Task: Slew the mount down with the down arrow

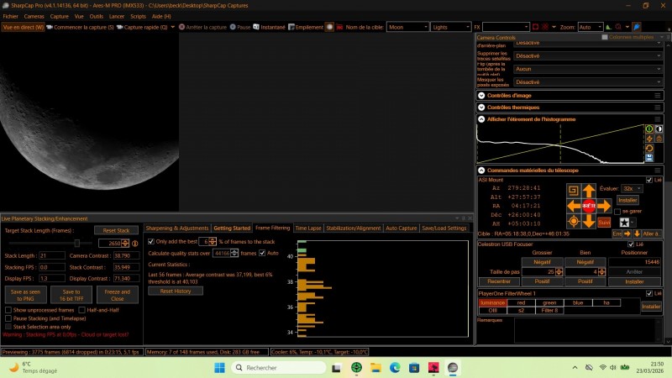Action: pyautogui.click(x=589, y=221)
